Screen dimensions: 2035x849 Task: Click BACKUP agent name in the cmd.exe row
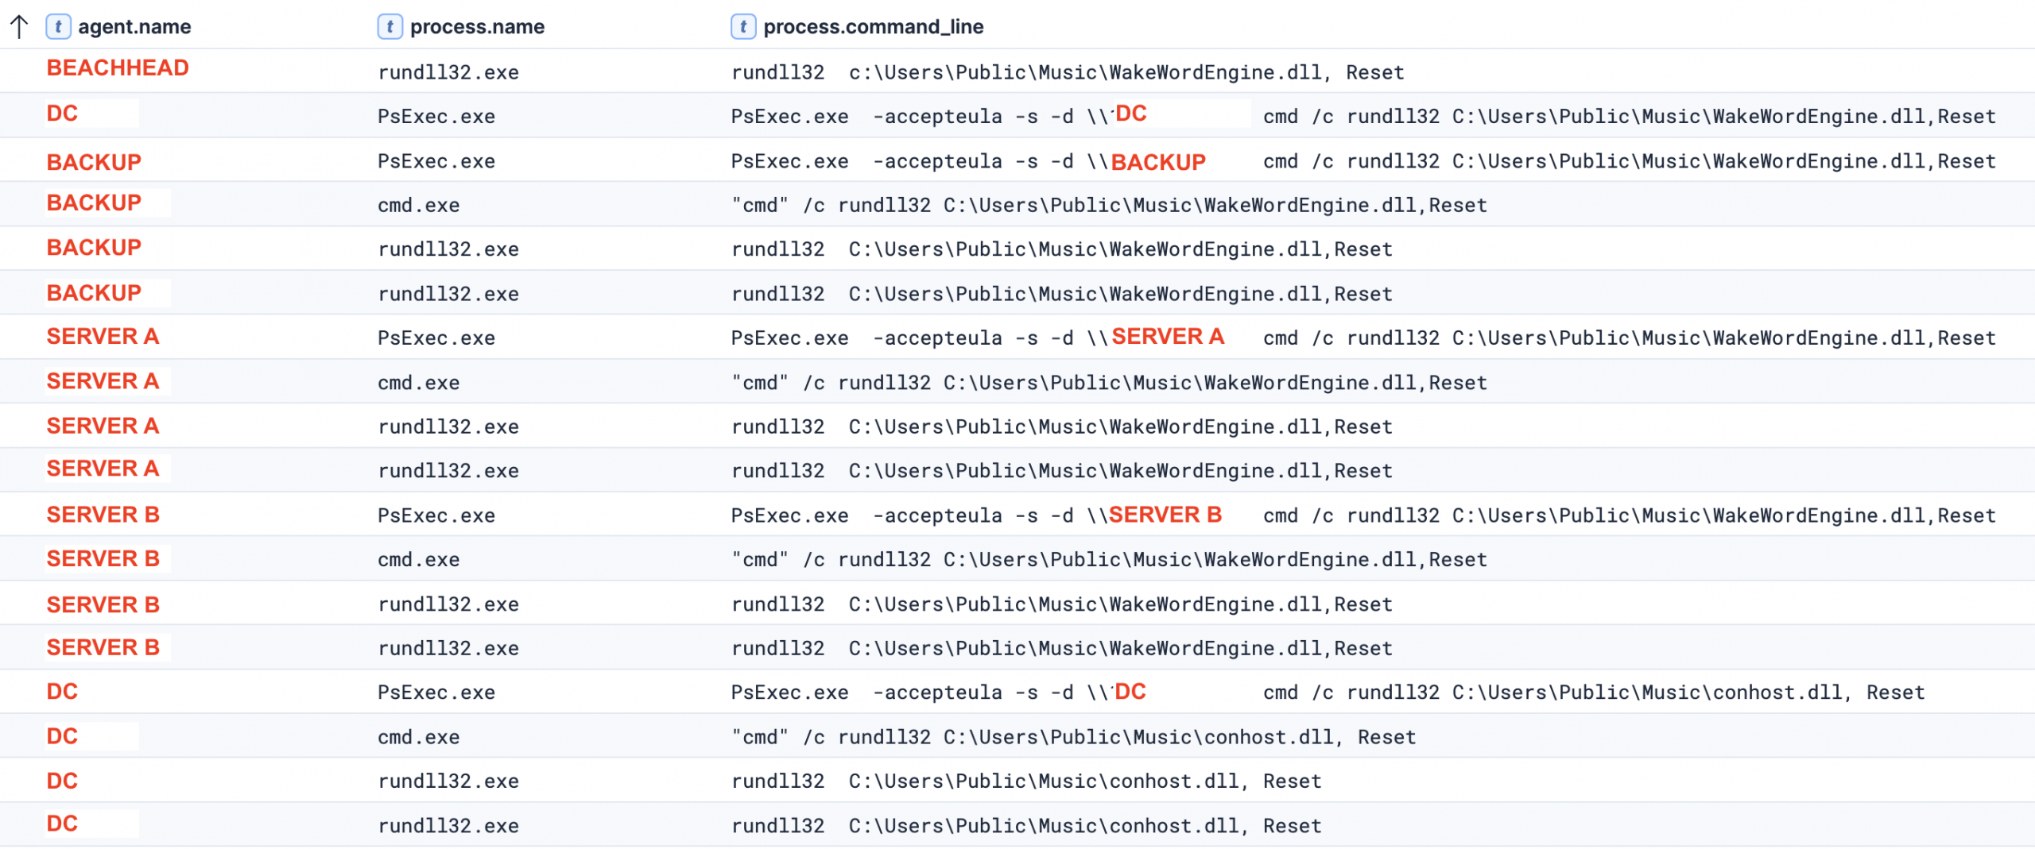tap(94, 203)
